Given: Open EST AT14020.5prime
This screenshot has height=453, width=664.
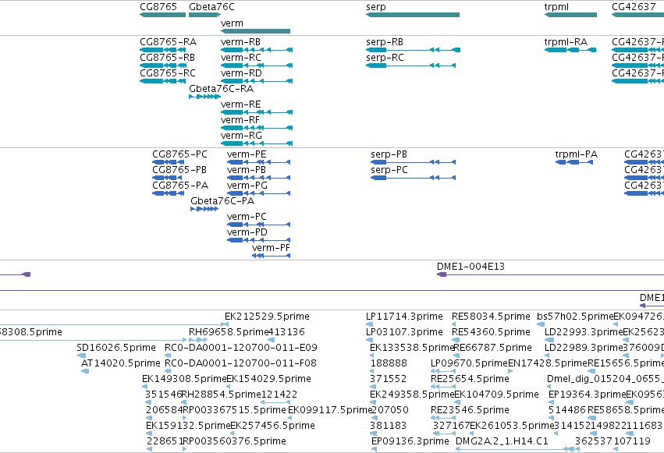Looking at the screenshot, I should pyautogui.click(x=120, y=363).
